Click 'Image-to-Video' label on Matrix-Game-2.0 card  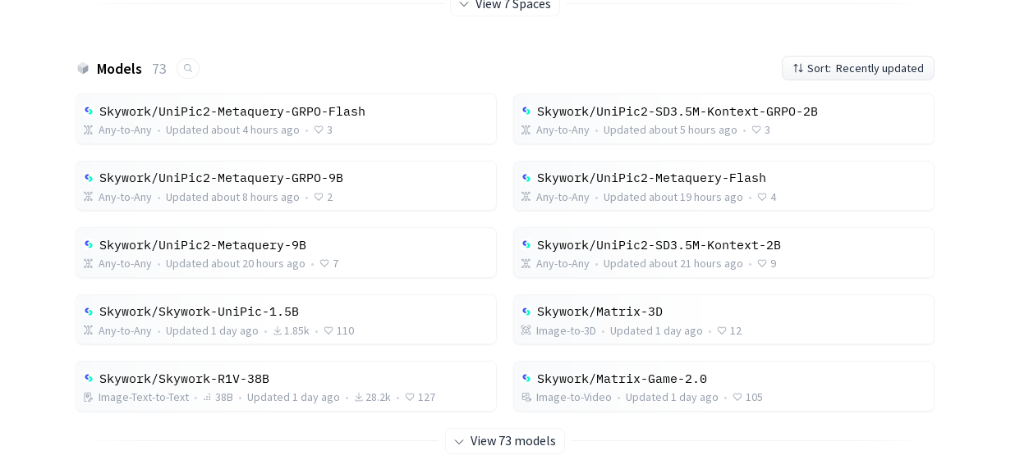click(574, 397)
